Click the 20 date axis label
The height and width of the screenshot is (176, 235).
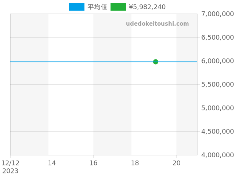(176, 163)
